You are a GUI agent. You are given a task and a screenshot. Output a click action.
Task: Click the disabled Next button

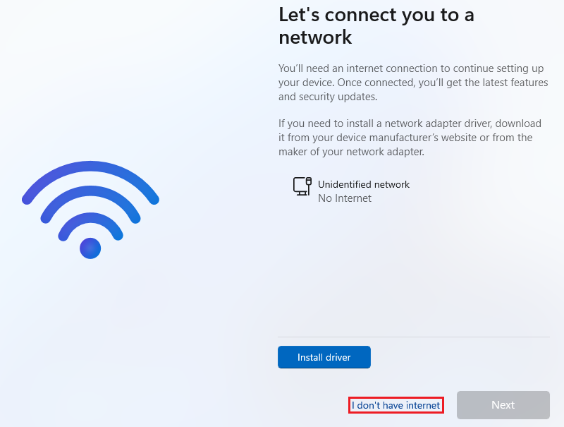(x=503, y=404)
